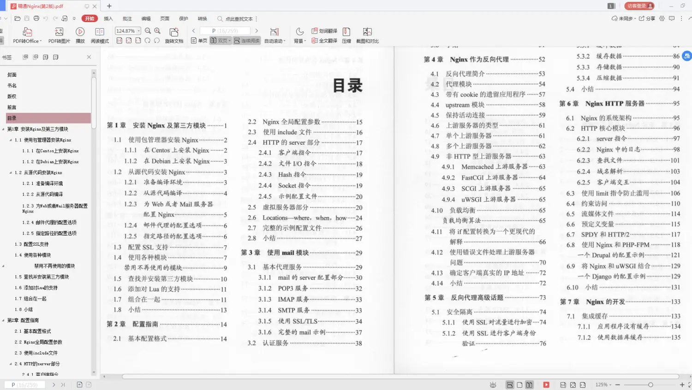Collapse 第2章 配置指南 bookmark node

tap(4, 320)
